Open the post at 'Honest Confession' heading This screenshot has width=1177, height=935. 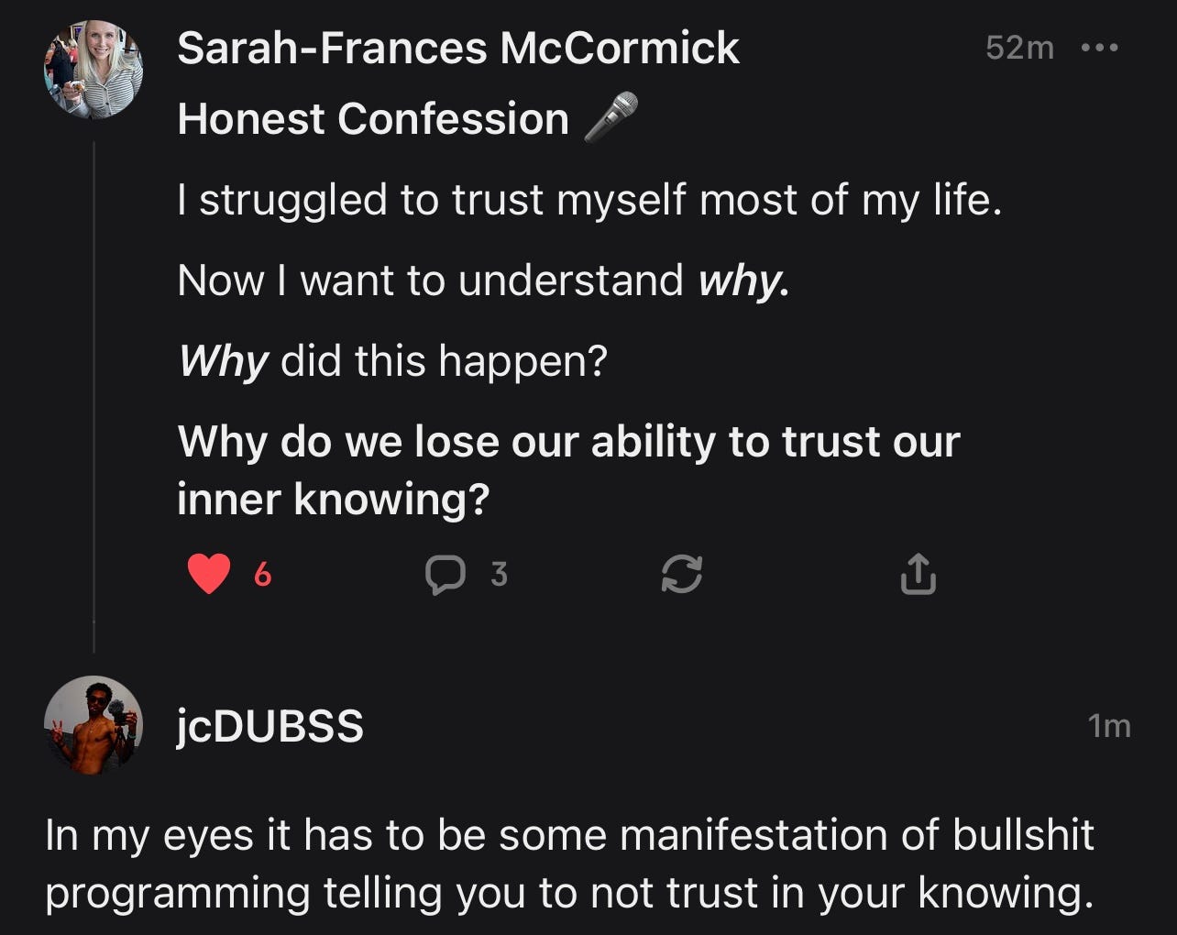(x=373, y=119)
